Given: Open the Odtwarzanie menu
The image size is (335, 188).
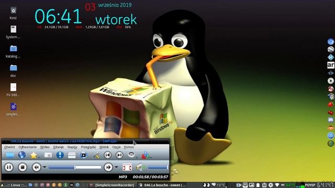Looking at the screenshot, I should tap(27, 147).
